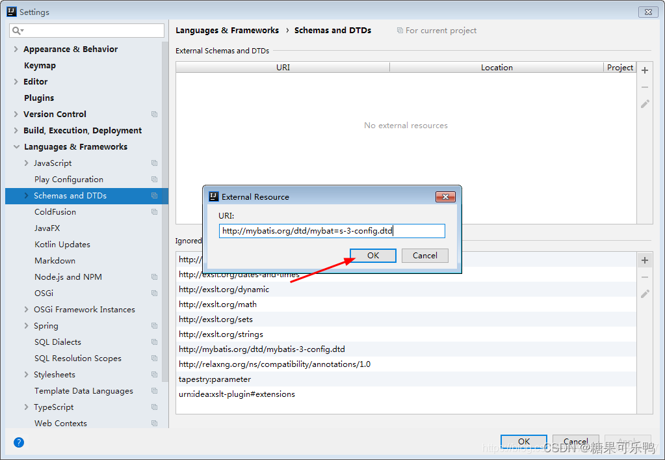Screen dimensions: 665x460
Task: Edit ignored resource via lower pencil icon
Action: click(644, 294)
